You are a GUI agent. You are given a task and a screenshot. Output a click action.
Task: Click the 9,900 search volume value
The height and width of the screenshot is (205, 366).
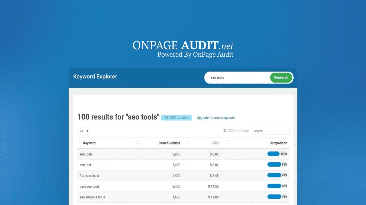176,154
